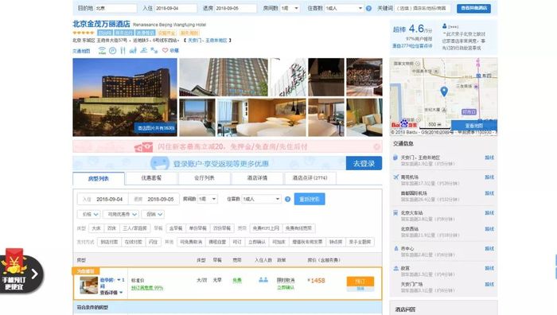
Task: Expand the 促销 promotion dropdown
Action: 153,214
